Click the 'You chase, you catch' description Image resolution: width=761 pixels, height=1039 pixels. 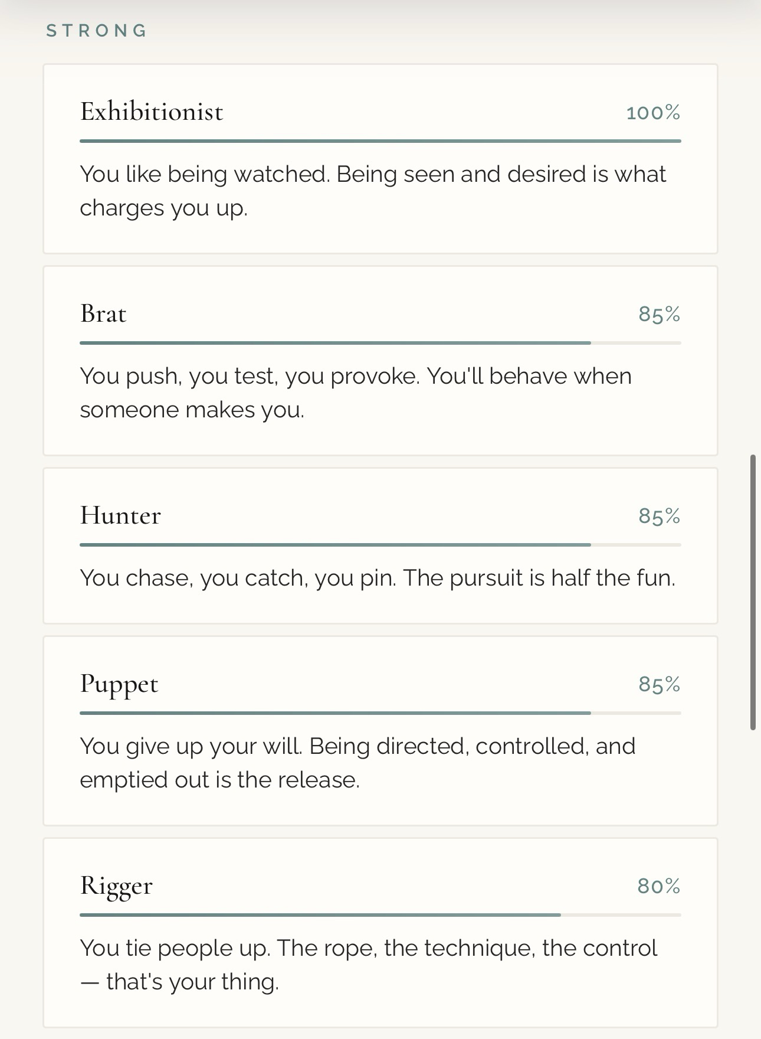(378, 578)
